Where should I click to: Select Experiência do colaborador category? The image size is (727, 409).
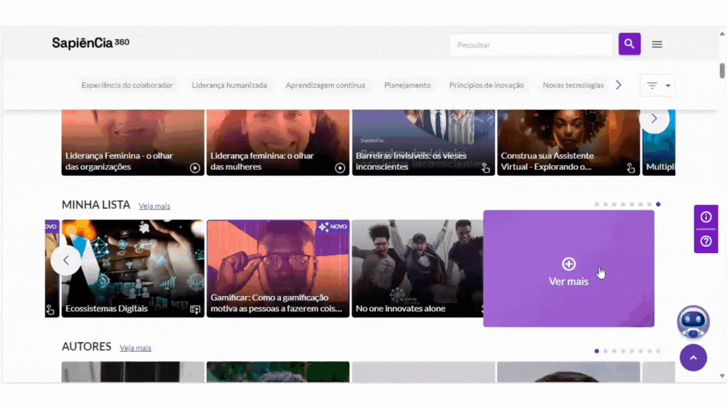click(127, 85)
